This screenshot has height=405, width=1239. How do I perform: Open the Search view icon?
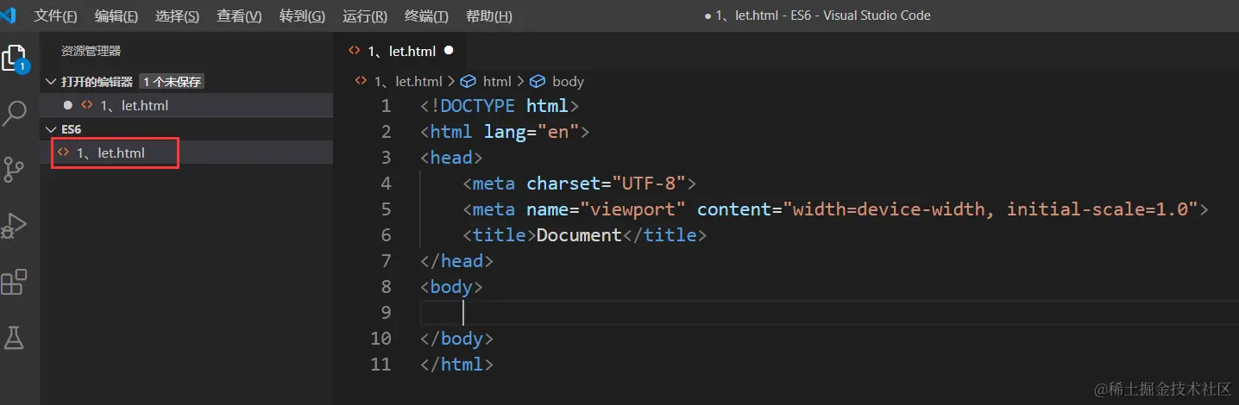[x=15, y=113]
